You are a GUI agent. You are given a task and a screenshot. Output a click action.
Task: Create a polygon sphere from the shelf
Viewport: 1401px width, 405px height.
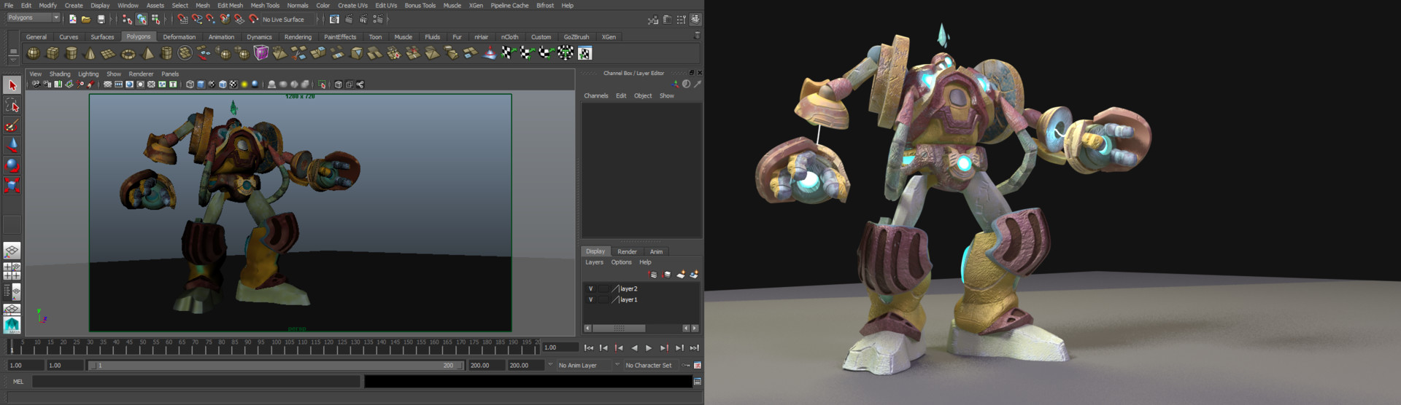[34, 53]
